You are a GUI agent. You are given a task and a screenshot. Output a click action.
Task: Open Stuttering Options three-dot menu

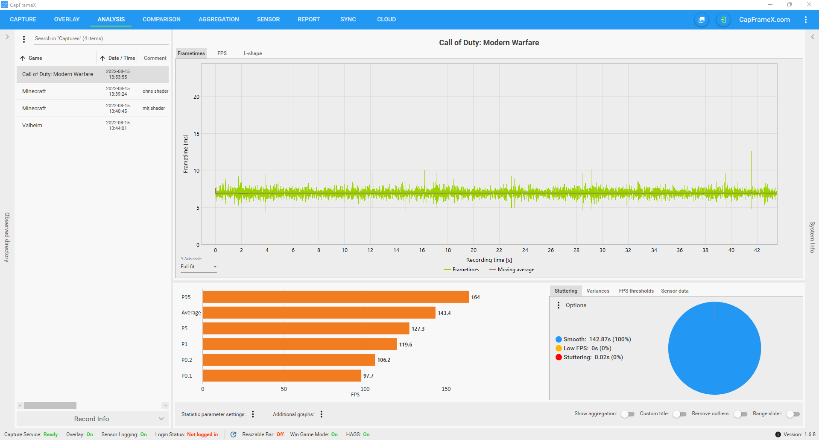point(559,305)
